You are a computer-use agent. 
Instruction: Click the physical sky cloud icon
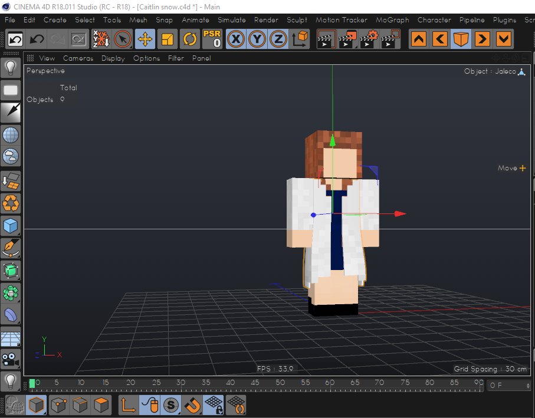(11, 156)
